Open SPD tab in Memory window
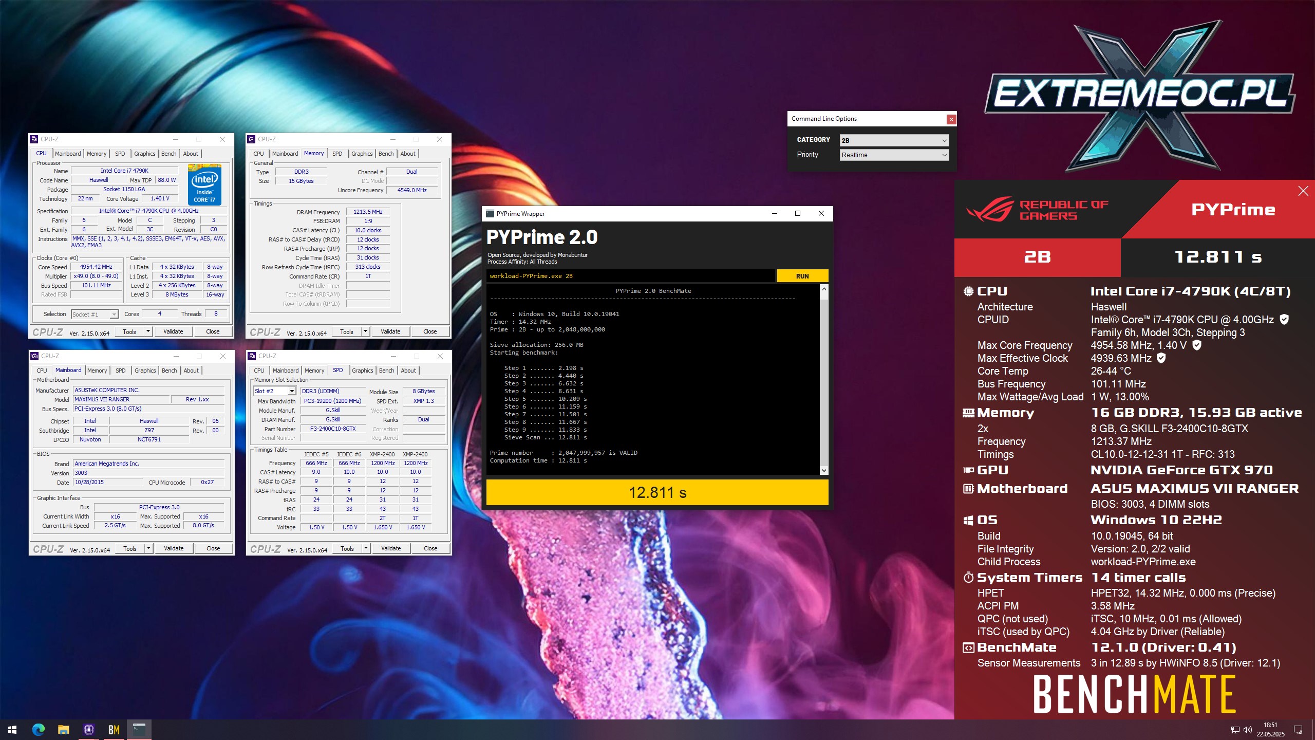Screen dimensions: 1315x740 (x=337, y=154)
